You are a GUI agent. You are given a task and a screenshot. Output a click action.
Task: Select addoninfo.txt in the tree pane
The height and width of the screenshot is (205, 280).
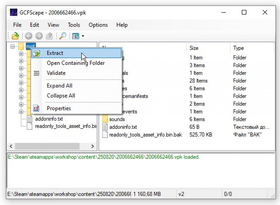click(x=49, y=119)
